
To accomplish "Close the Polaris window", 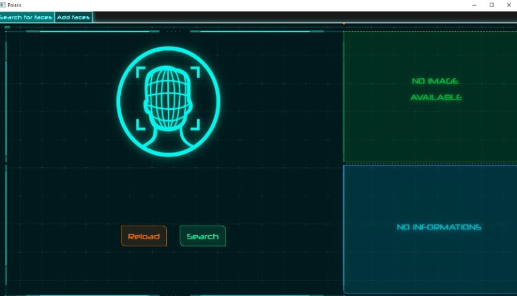I will point(508,5).
